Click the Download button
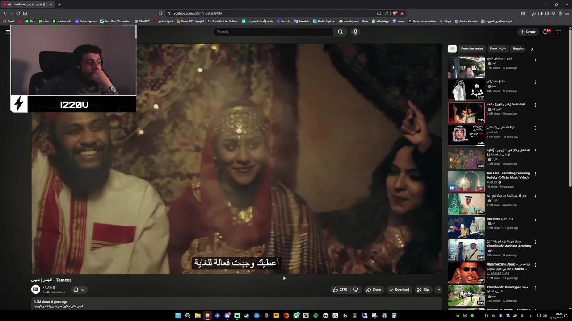Screen dimensions: 572x321 click(399, 290)
